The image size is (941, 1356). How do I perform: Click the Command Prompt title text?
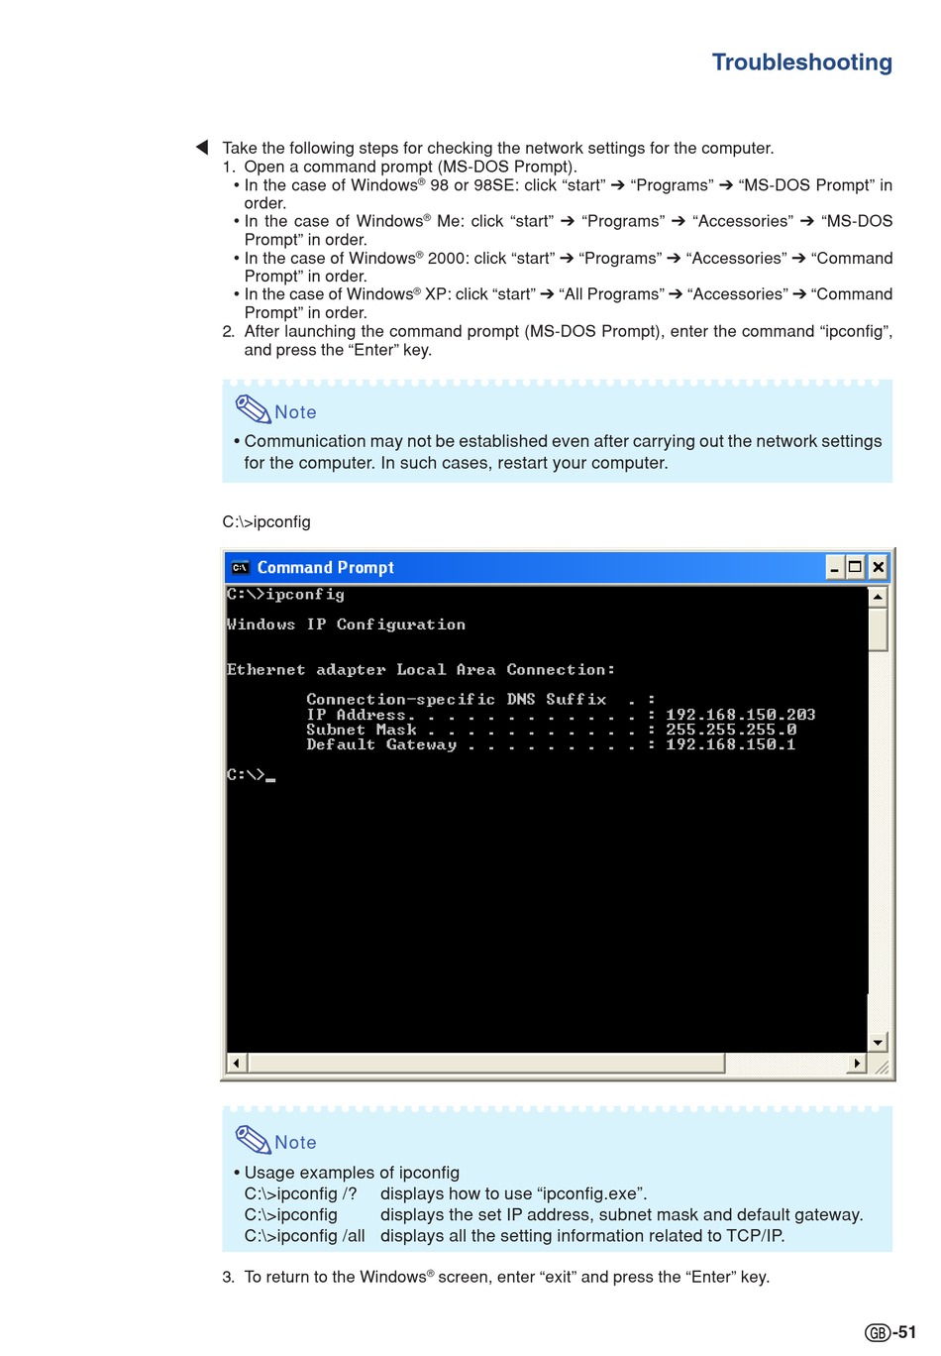pyautogui.click(x=326, y=568)
